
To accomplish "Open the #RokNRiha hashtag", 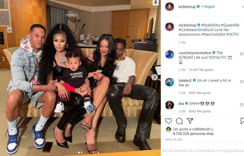I will (210, 25).
